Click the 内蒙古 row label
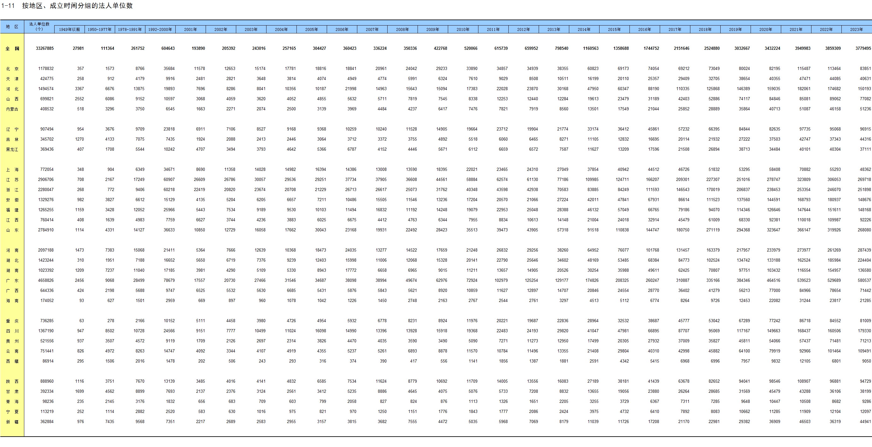The width and height of the screenshot is (872, 447). pos(12,109)
